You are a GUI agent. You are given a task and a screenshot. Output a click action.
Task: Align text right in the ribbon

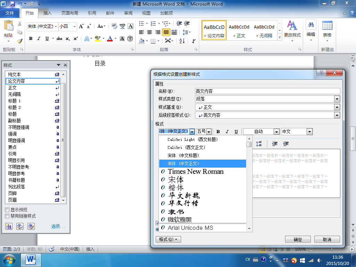(x=157, y=32)
